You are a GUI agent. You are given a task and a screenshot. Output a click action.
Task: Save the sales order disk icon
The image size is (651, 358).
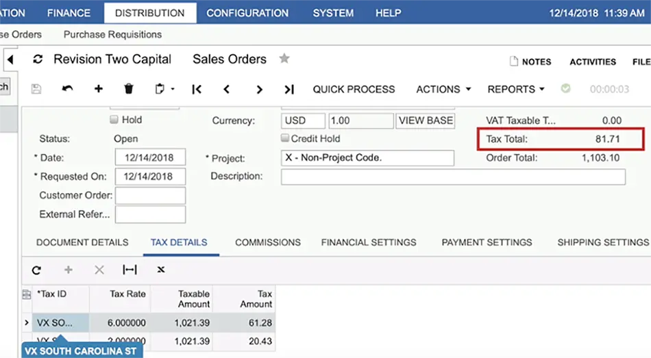pyautogui.click(x=36, y=89)
